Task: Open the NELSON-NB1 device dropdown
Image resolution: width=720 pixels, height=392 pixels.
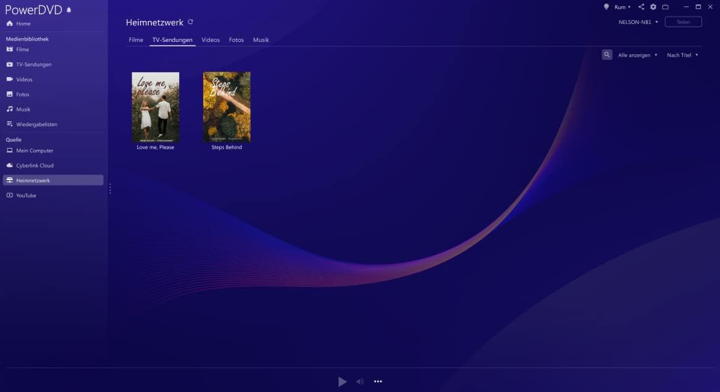Action: [638, 22]
